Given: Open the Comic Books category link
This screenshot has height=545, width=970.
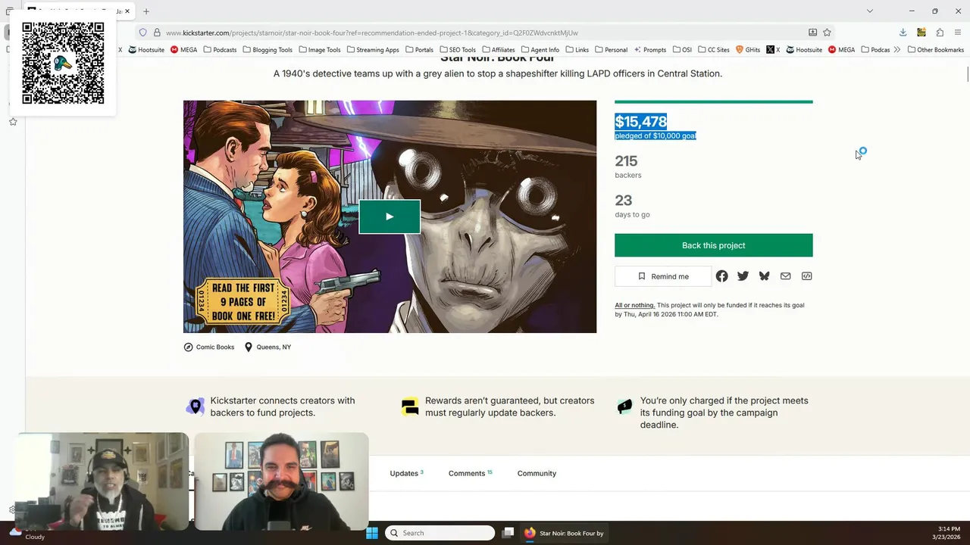Looking at the screenshot, I should tap(209, 347).
